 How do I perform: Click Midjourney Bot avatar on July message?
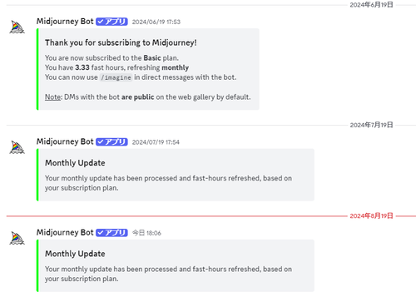click(17, 147)
